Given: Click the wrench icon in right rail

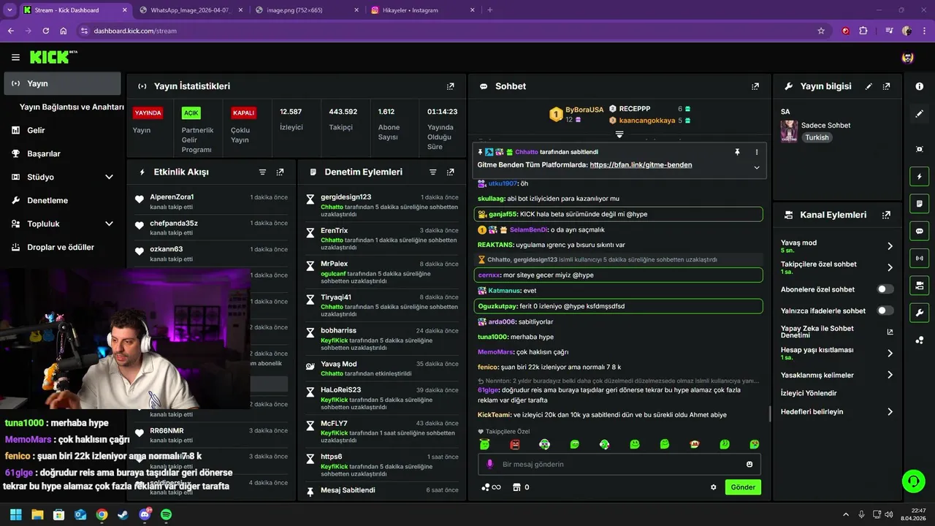Looking at the screenshot, I should click(919, 313).
